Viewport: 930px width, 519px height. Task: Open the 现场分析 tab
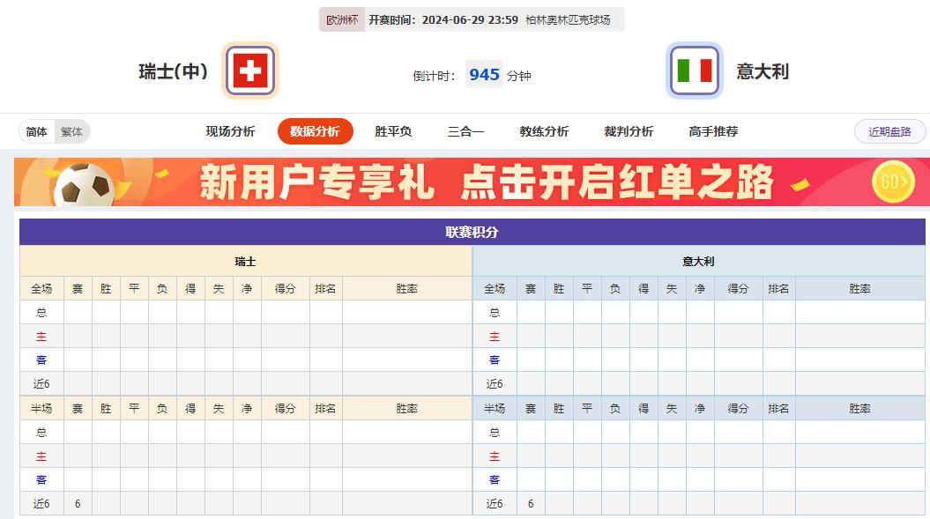tap(230, 130)
